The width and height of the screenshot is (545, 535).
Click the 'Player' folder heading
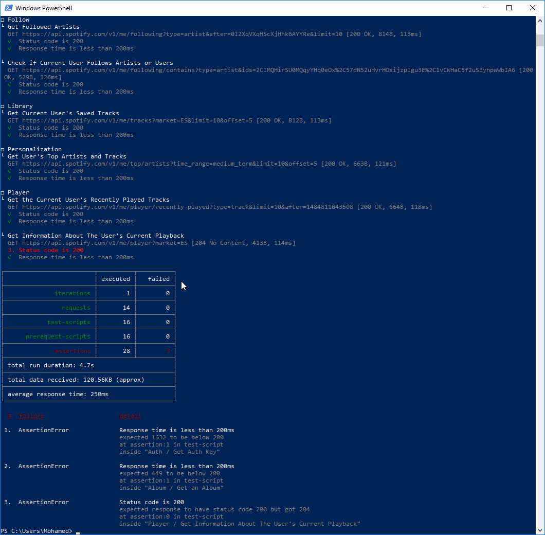[19, 193]
